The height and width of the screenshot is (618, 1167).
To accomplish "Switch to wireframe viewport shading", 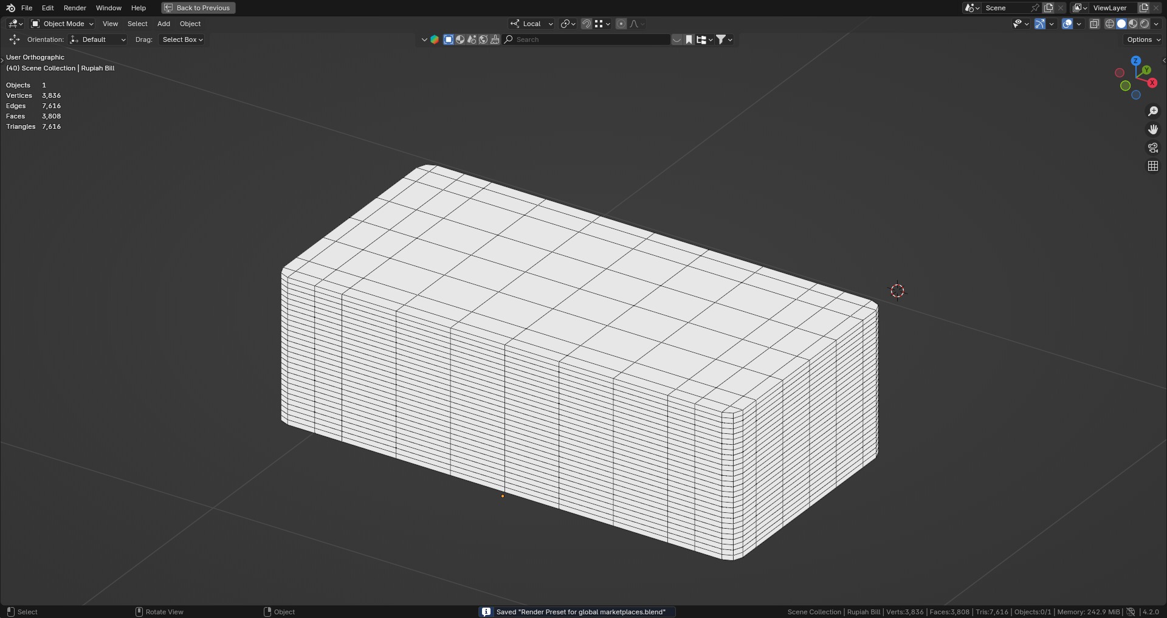I will (1110, 24).
